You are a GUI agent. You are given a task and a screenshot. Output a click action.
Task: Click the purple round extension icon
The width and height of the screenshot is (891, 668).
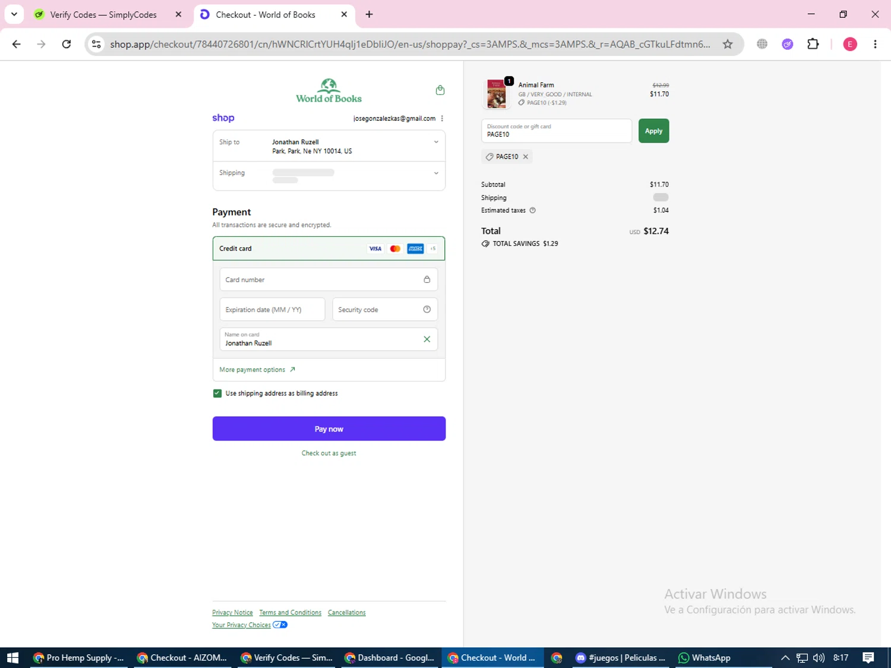[788, 44]
